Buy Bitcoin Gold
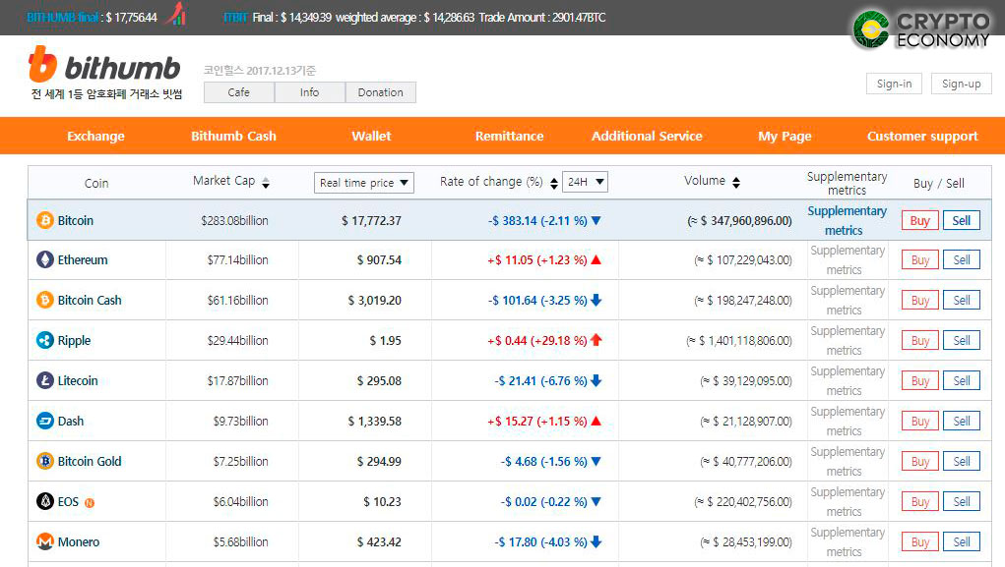The image size is (1005, 567). coord(919,462)
